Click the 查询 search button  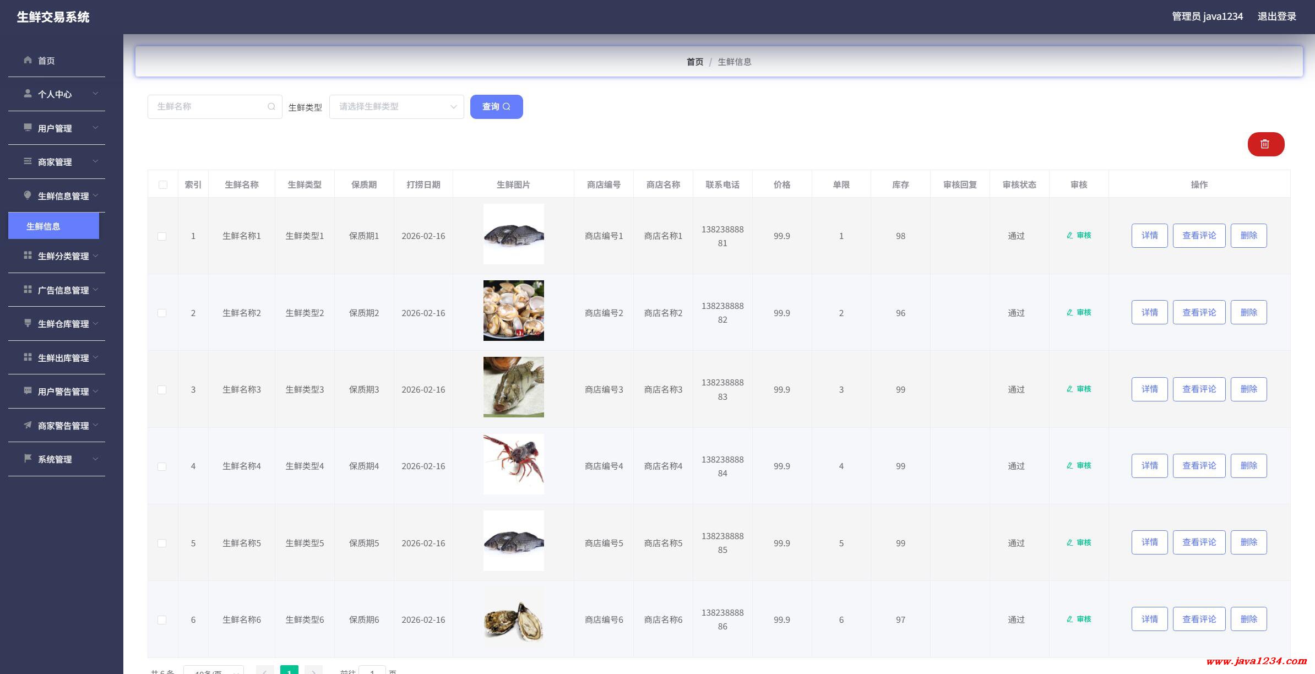point(496,107)
